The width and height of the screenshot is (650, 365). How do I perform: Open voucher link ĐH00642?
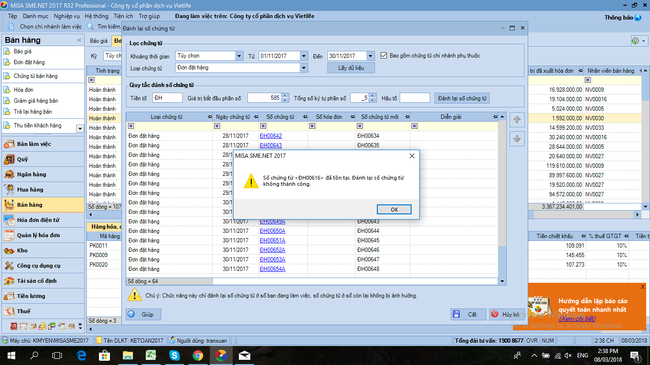[x=271, y=136]
